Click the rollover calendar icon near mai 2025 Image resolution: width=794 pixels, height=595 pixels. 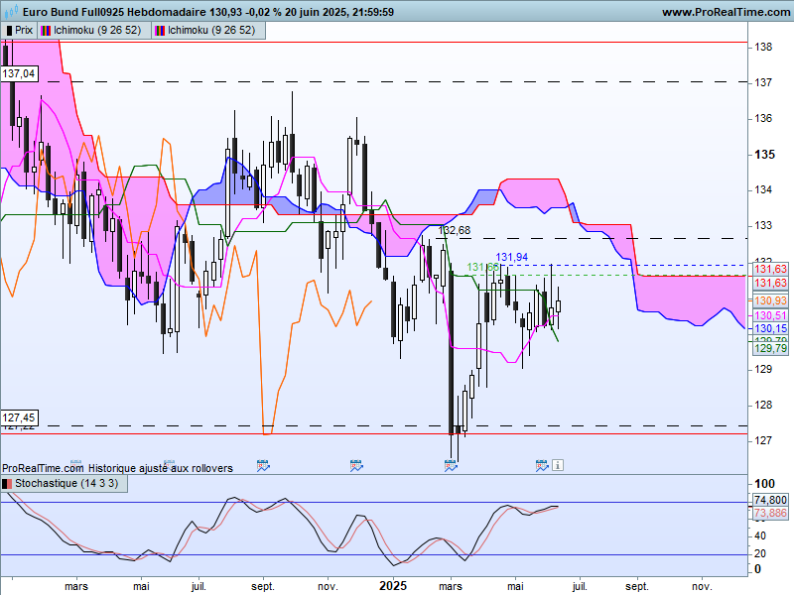[x=542, y=465]
